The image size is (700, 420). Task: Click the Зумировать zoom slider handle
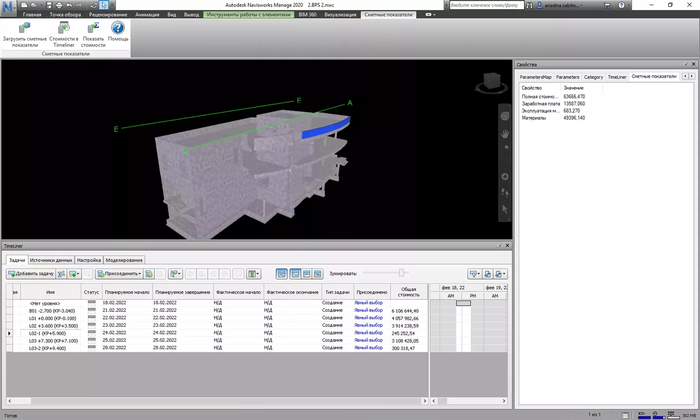click(402, 273)
